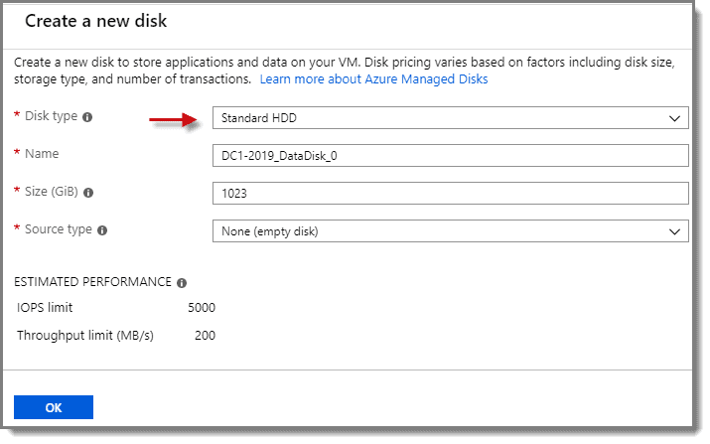Image resolution: width=710 pixels, height=444 pixels.
Task: Click the Size (GiB) info icon
Action: click(88, 193)
